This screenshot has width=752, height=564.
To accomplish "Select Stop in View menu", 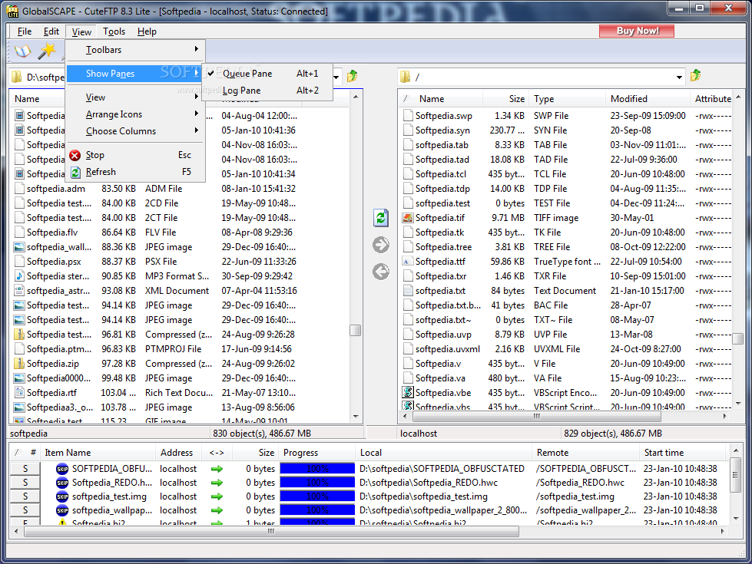I will 135,155.
